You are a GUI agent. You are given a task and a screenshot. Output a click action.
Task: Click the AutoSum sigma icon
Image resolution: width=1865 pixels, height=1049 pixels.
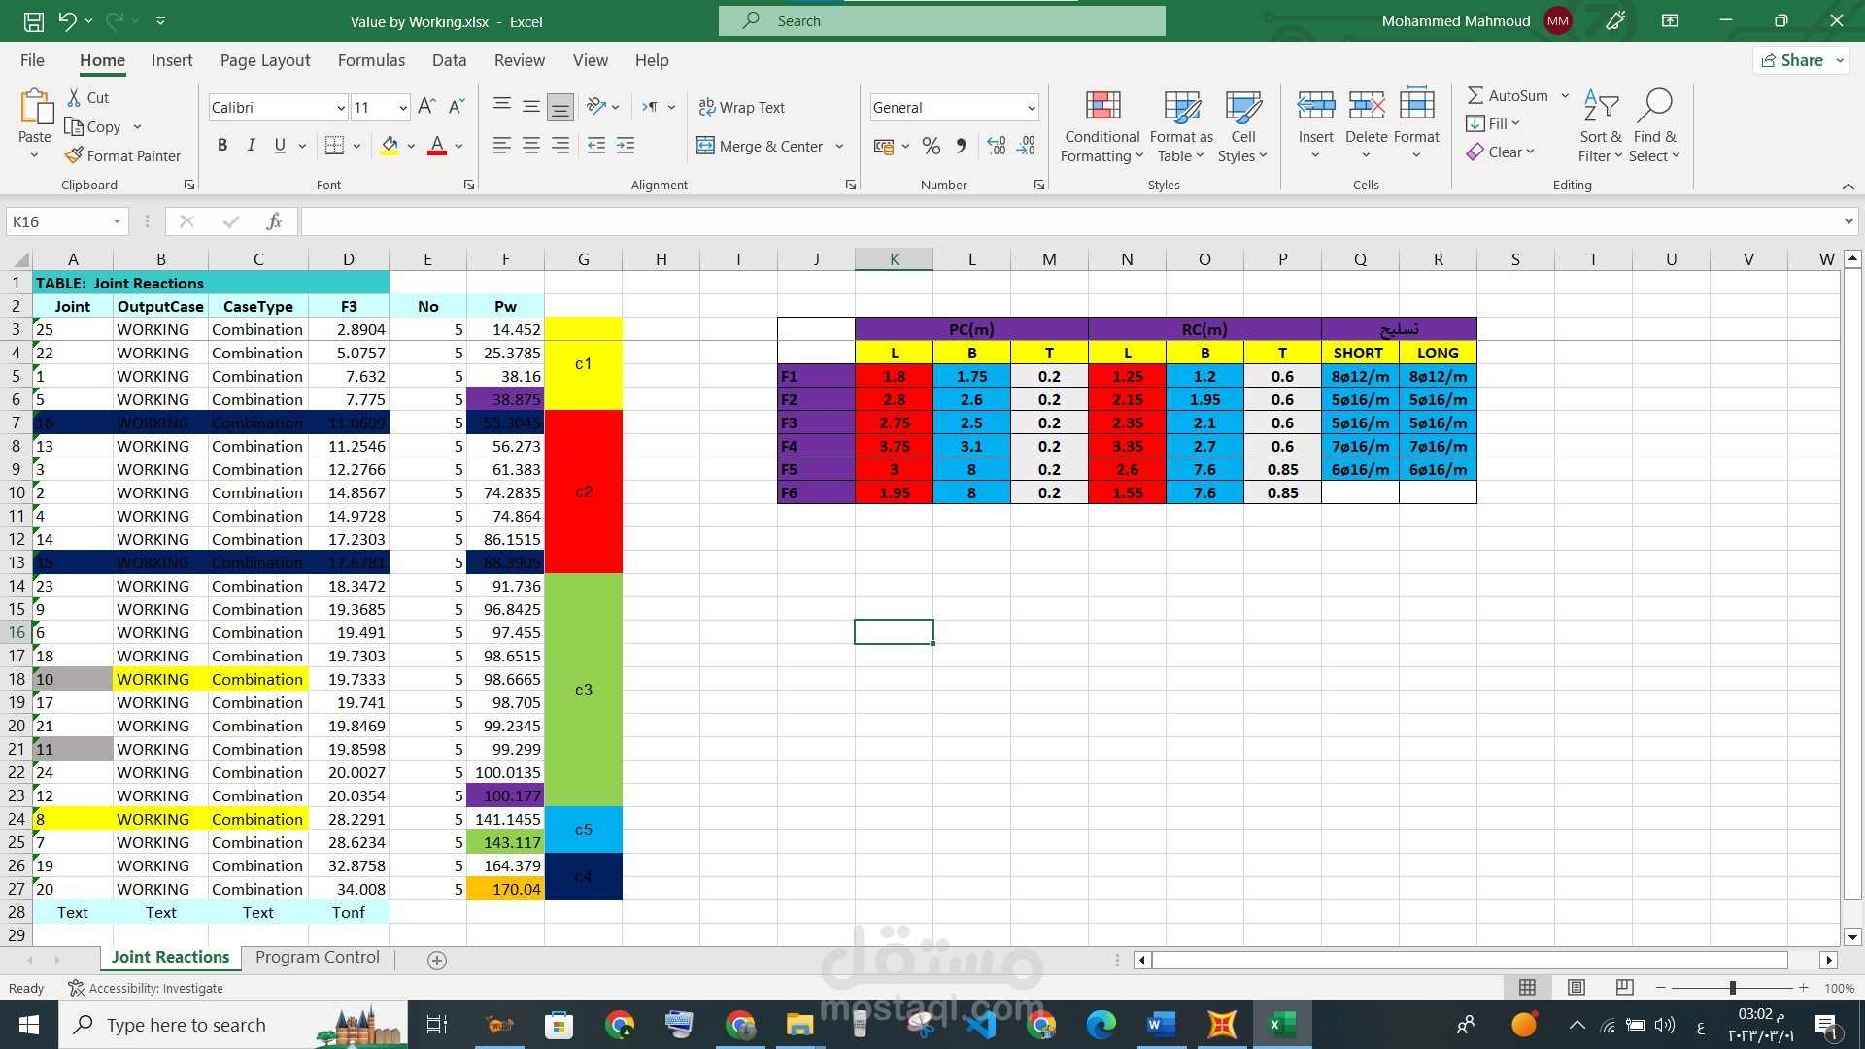(x=1475, y=95)
